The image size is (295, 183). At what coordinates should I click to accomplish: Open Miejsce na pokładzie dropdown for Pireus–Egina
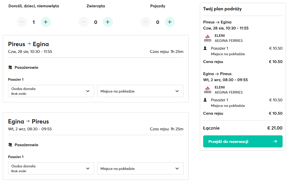pos(140,91)
